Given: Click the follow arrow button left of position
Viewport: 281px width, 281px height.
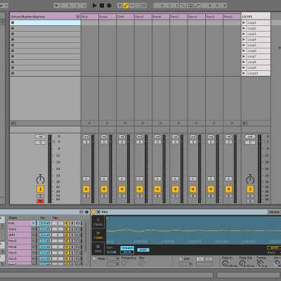Looking at the screenshot, I should [57, 6].
